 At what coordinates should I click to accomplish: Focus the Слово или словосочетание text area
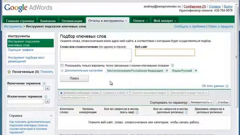click(x=96, y=55)
